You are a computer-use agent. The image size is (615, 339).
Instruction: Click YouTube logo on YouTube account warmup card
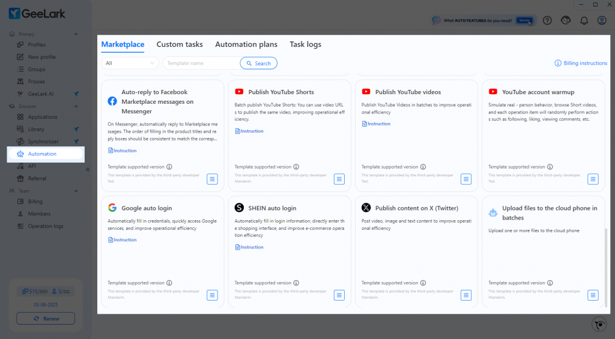click(x=493, y=92)
